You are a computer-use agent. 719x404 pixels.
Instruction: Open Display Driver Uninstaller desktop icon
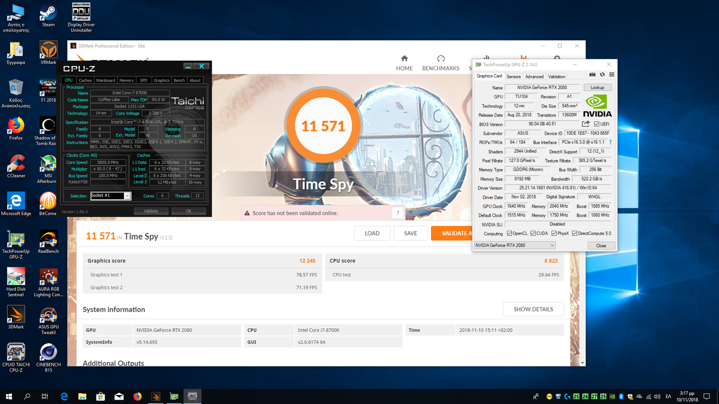pyautogui.click(x=81, y=18)
